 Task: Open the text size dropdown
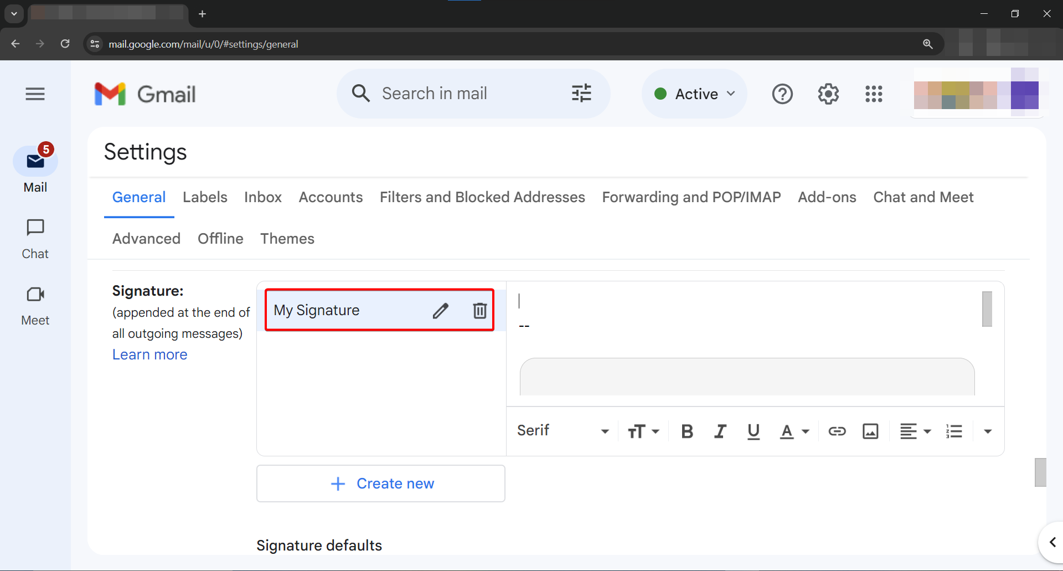click(643, 431)
